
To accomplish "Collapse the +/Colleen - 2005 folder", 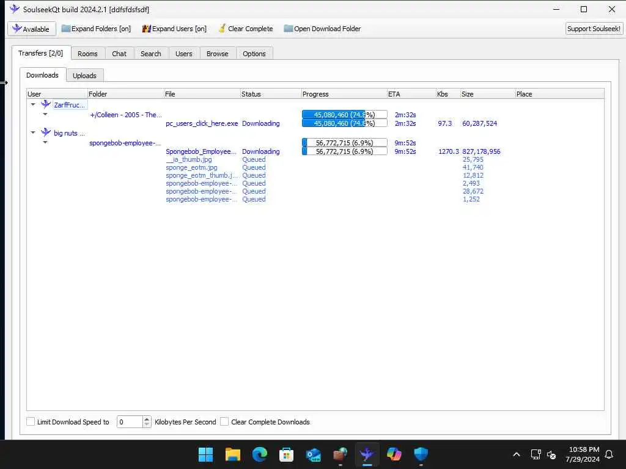I will (45, 114).
